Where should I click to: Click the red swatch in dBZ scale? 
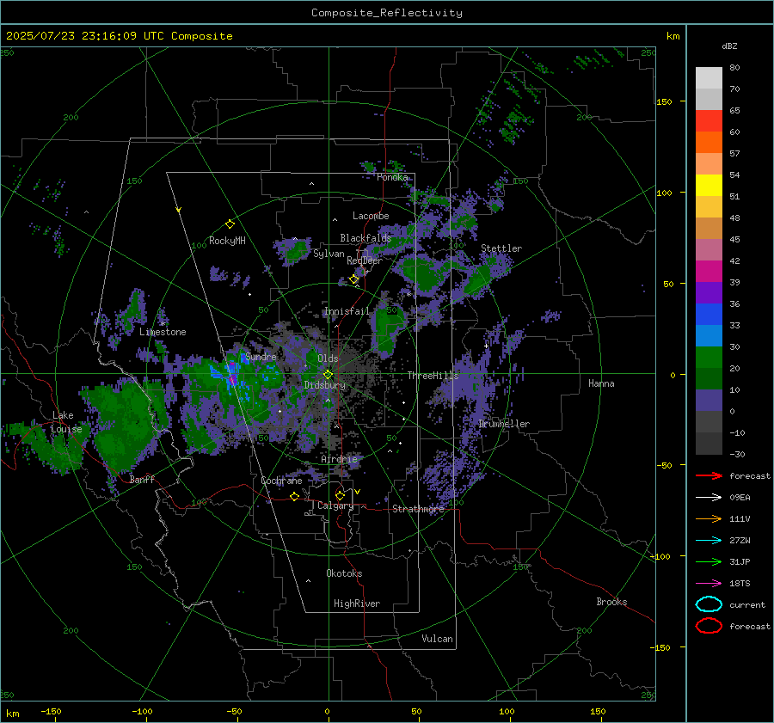tap(709, 121)
